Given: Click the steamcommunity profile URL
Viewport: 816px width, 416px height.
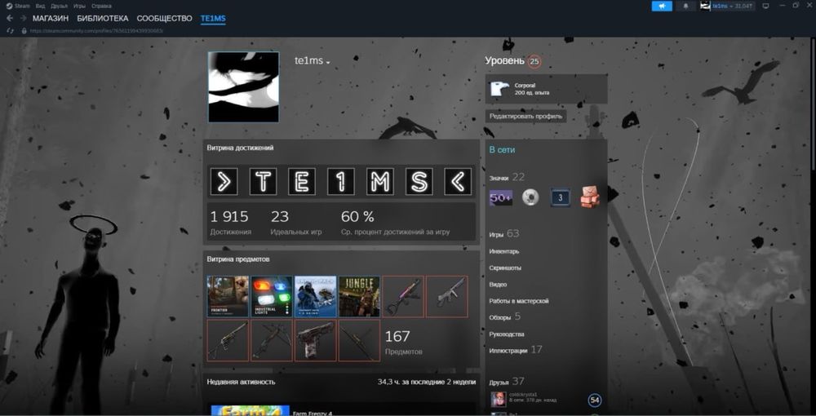Looking at the screenshot, I should pyautogui.click(x=96, y=31).
